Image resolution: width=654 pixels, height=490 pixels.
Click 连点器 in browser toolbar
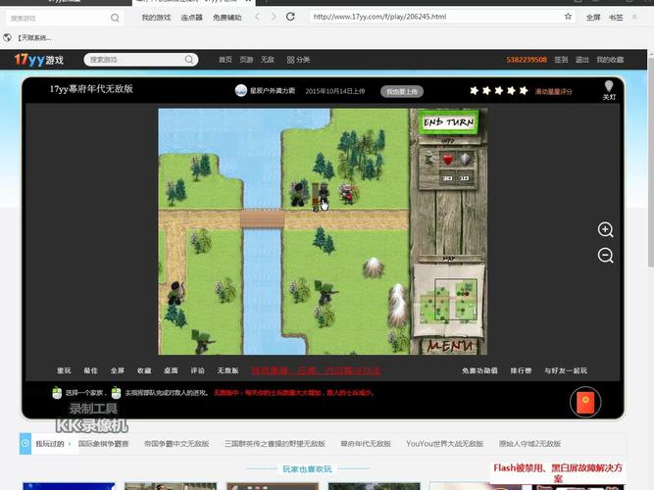191,18
